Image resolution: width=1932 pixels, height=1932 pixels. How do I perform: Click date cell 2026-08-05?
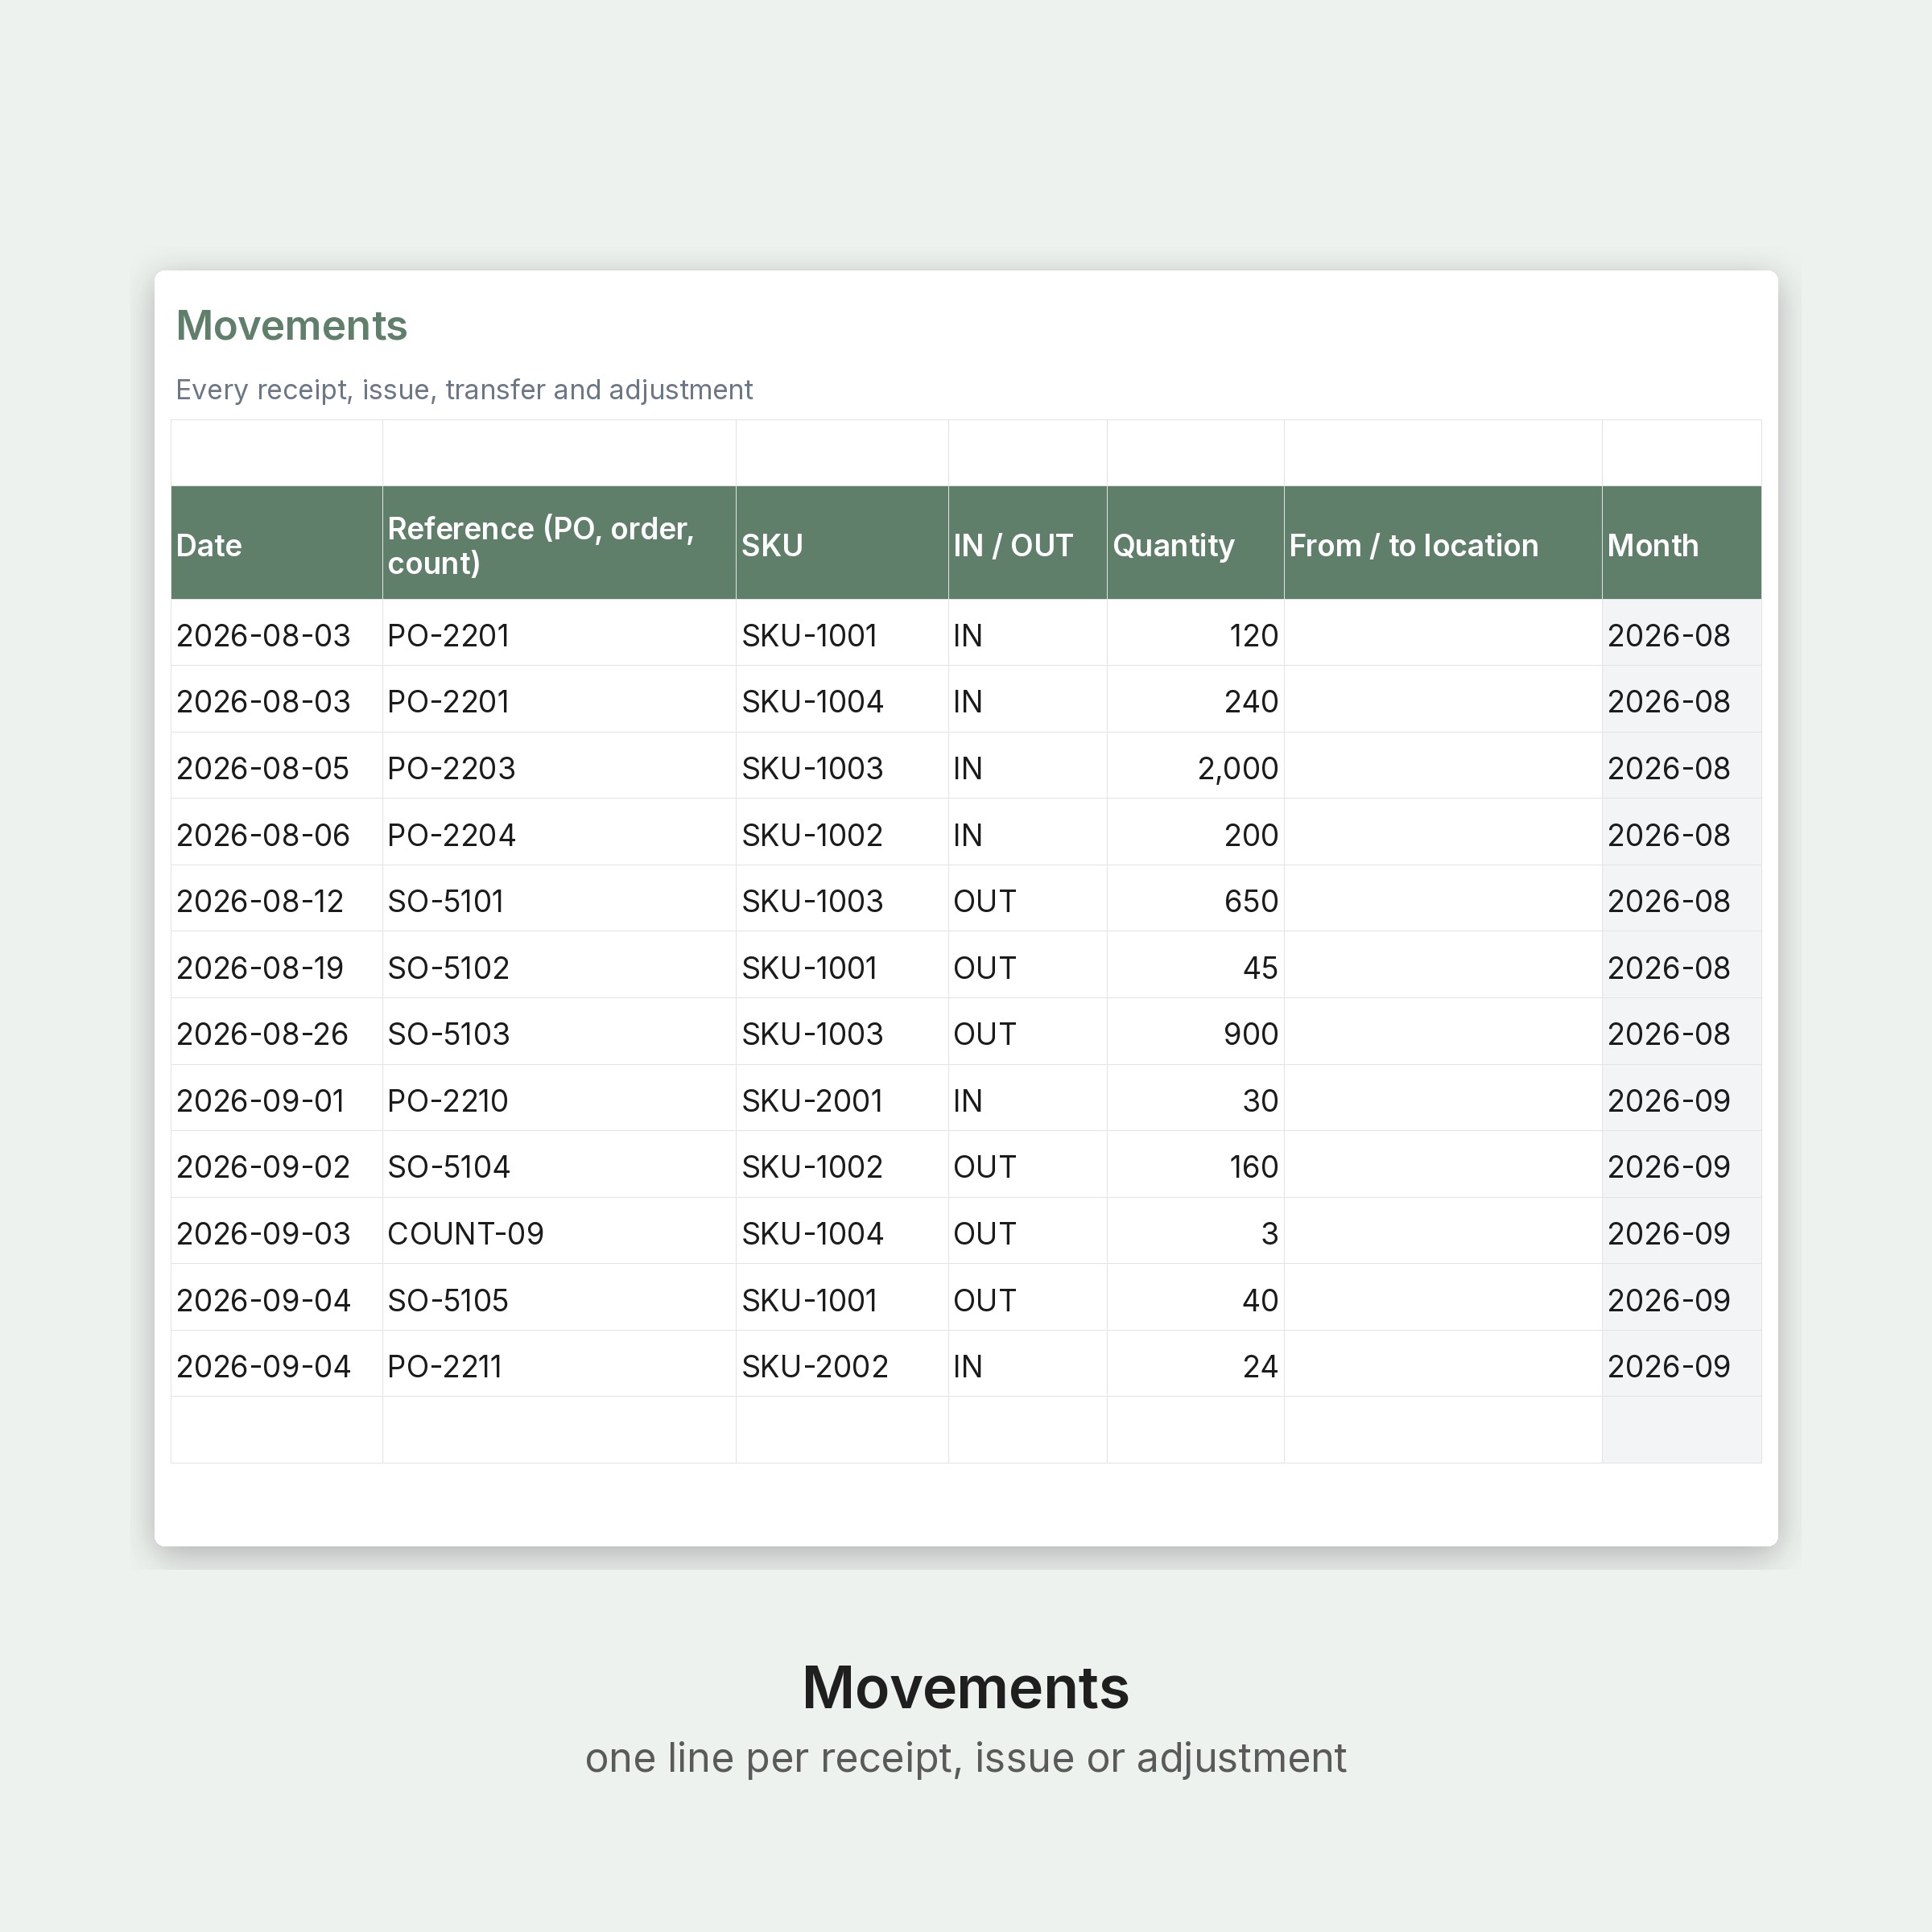(276, 766)
